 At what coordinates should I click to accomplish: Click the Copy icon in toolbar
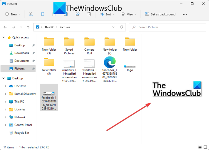[x=42, y=14]
